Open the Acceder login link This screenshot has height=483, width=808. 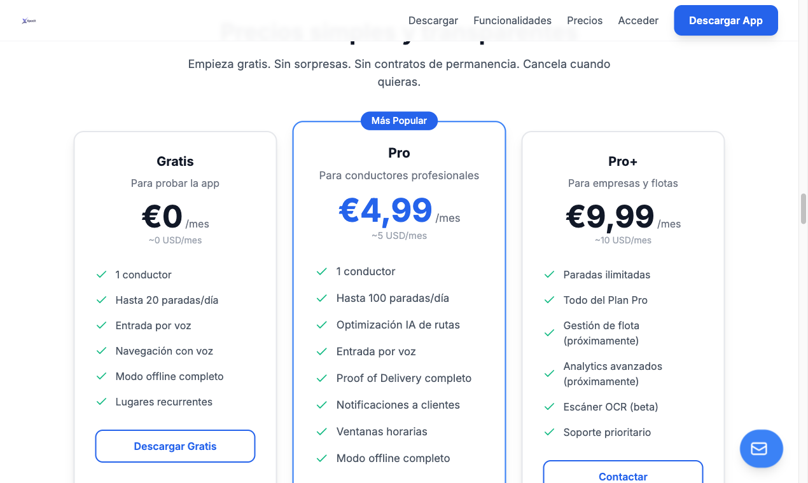tap(638, 20)
